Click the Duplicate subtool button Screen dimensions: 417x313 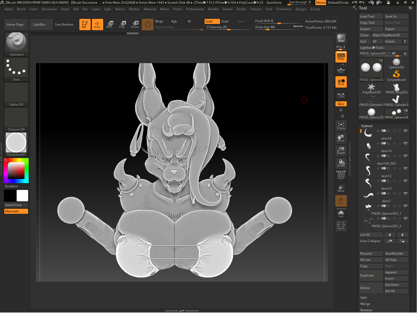[371, 275]
